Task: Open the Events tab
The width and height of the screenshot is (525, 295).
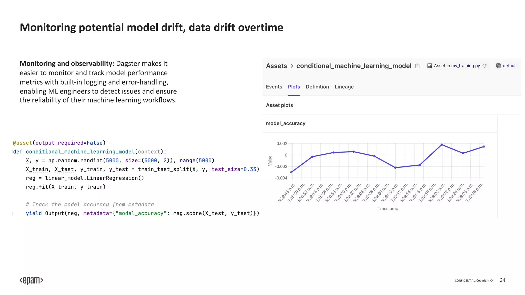Action: [274, 87]
